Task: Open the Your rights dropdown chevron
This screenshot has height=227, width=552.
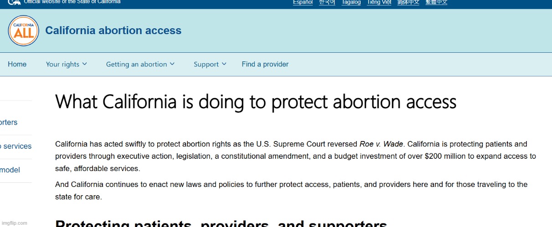Action: 84,64
